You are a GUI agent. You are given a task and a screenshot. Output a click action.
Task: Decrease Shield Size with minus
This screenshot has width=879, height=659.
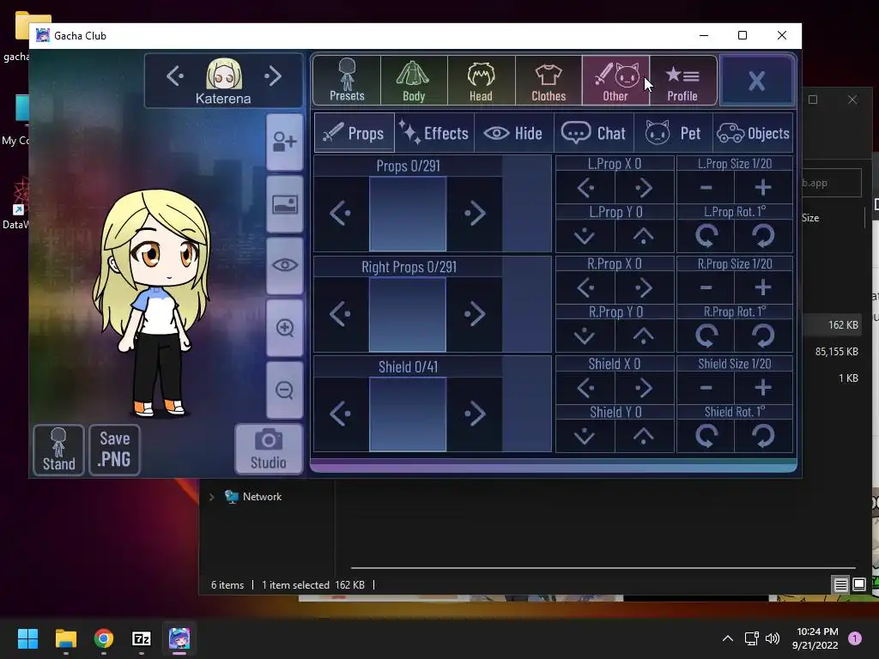pyautogui.click(x=706, y=388)
